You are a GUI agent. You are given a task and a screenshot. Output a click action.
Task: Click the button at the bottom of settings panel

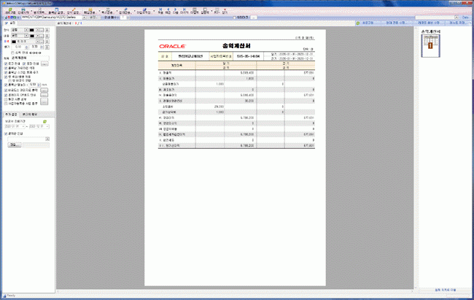[x=15, y=145]
